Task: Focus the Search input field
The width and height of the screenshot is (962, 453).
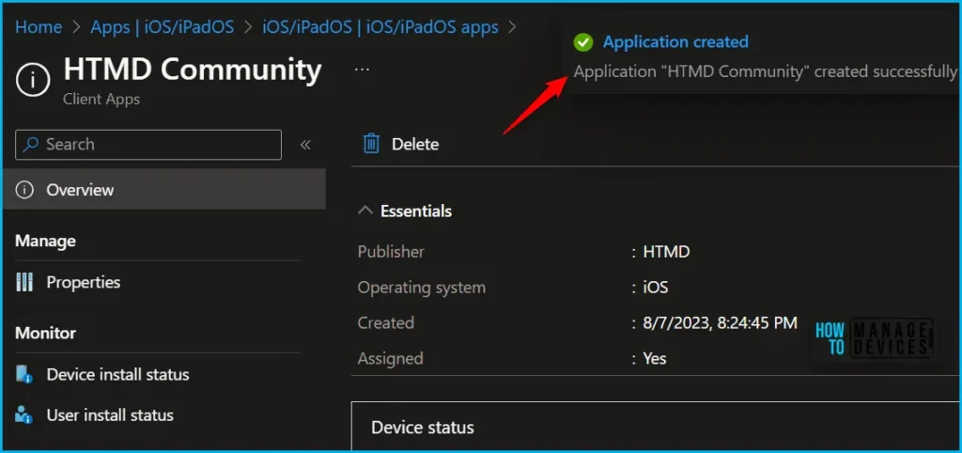Action: [x=148, y=145]
